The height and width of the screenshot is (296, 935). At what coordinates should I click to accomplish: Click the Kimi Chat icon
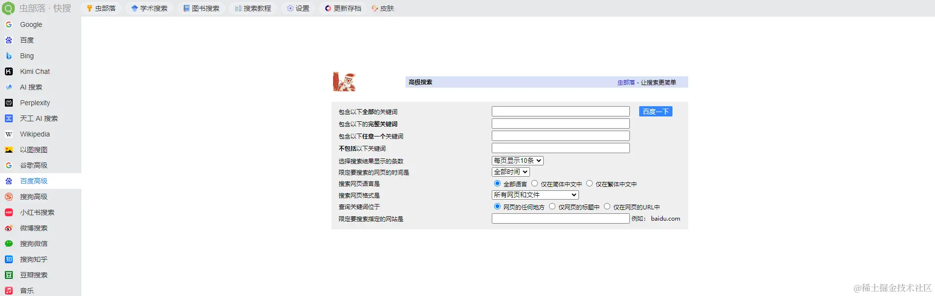(x=9, y=71)
